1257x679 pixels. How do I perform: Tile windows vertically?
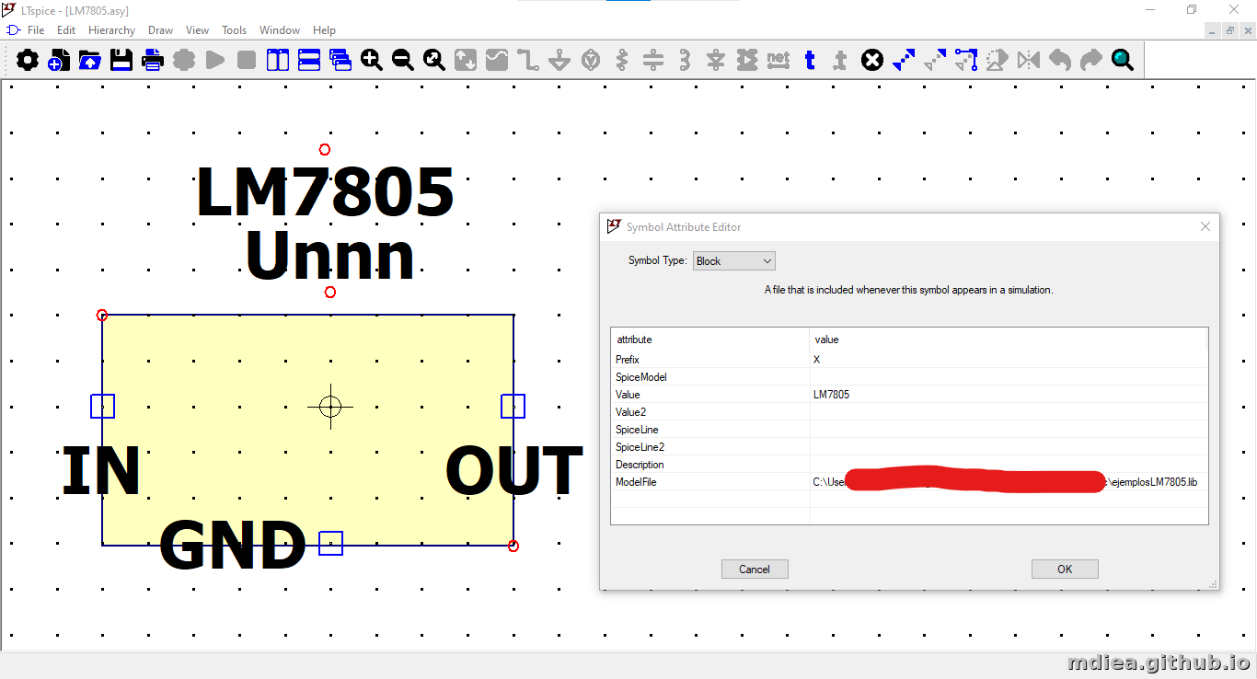coord(278,61)
